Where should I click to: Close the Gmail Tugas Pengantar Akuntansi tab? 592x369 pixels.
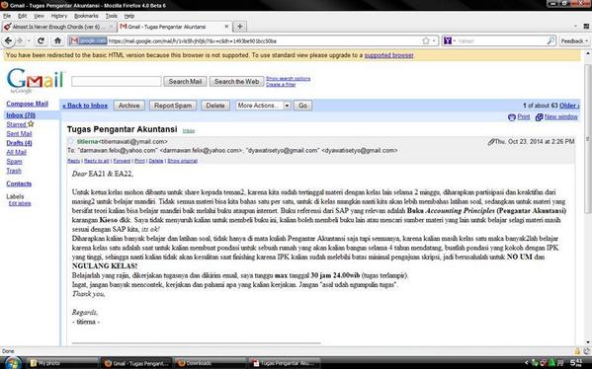click(226, 27)
